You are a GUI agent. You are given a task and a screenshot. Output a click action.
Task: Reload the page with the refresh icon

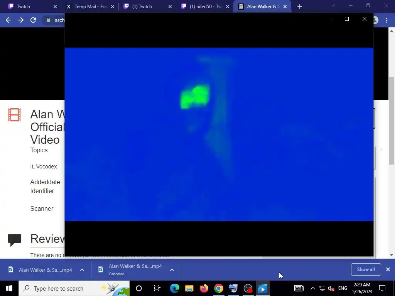point(33,20)
